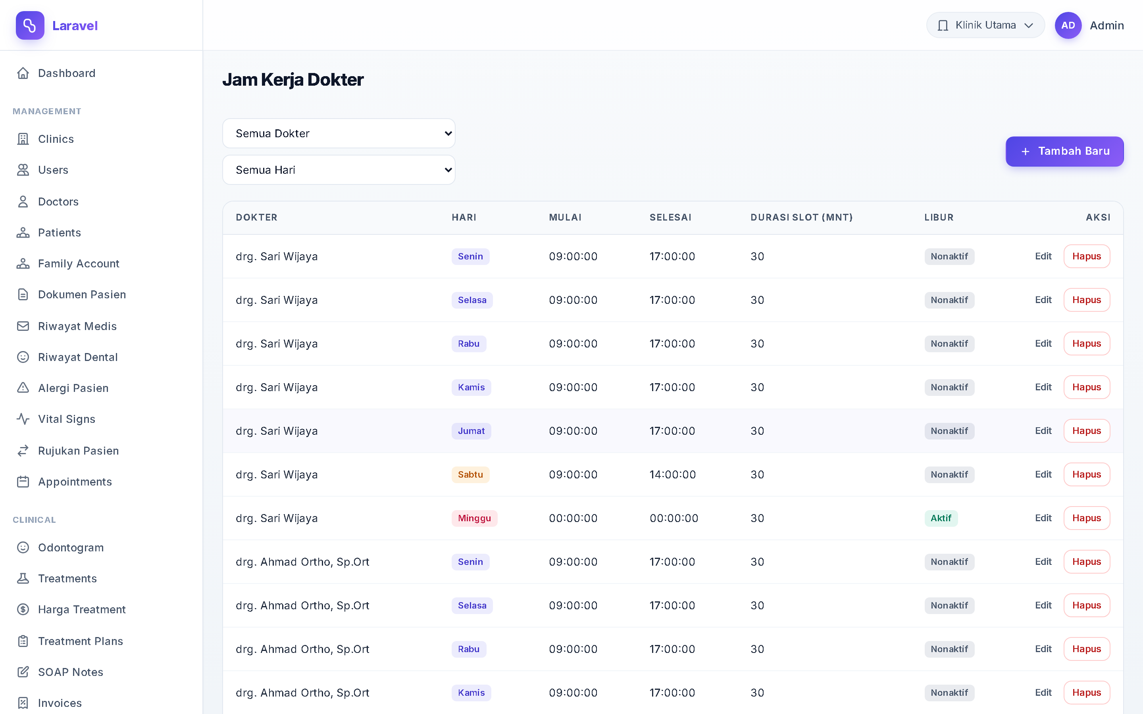Open the Semua Dokter dropdown
Image resolution: width=1143 pixels, height=714 pixels.
pyautogui.click(x=339, y=133)
